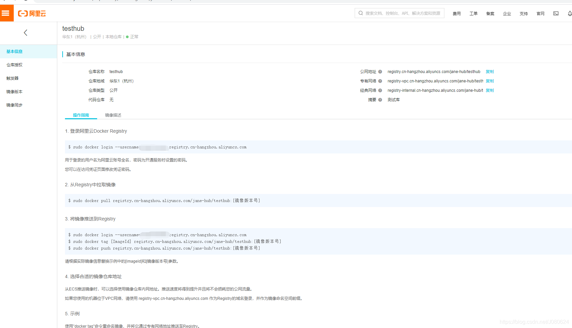Open the Cloud Shell terminal icon
Screen dimensions: 572x328
pos(556,13)
